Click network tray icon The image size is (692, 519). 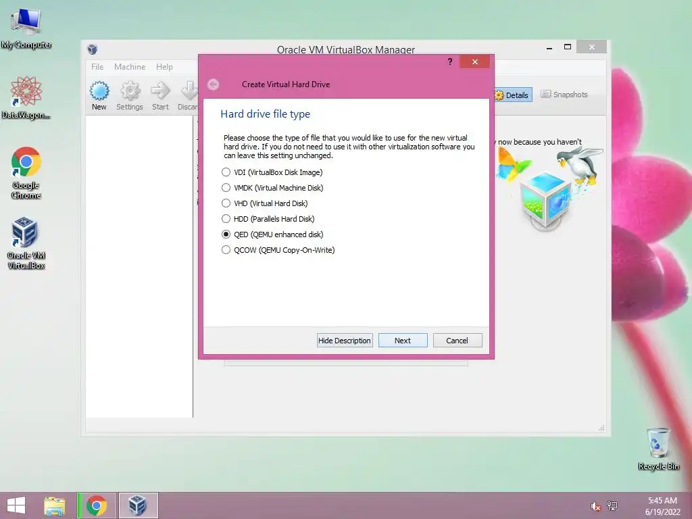(x=612, y=505)
